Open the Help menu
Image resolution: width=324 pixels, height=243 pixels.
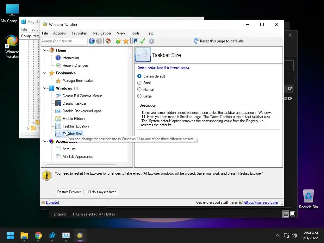pos(149,33)
